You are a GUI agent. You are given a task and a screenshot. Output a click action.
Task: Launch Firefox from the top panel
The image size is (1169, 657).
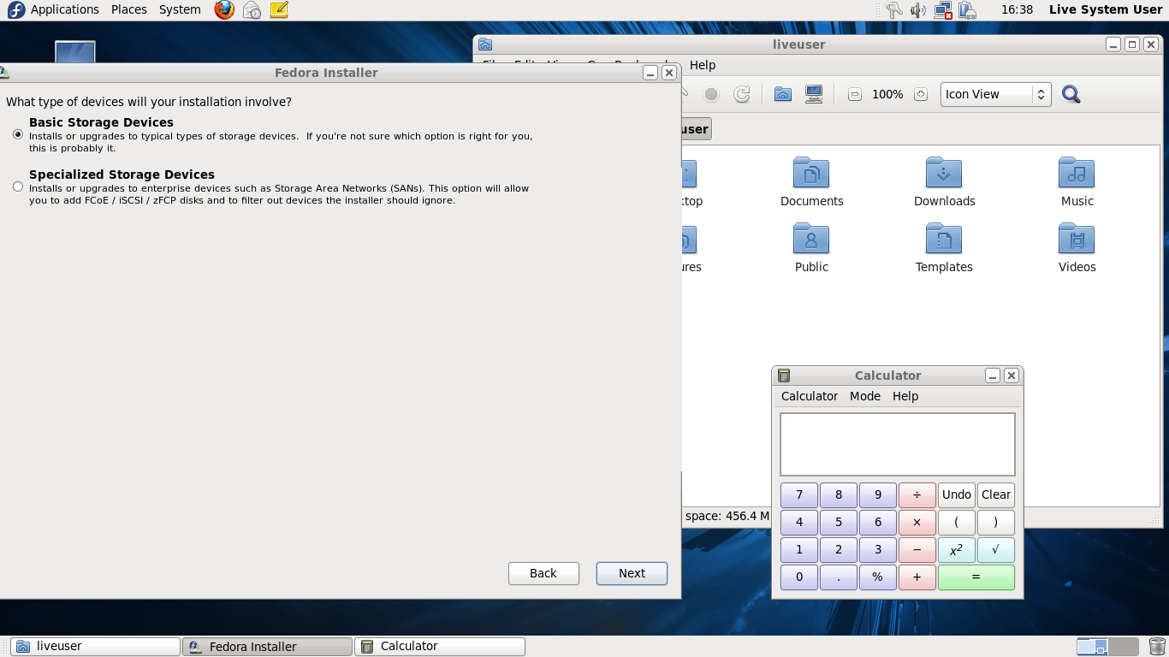(224, 10)
